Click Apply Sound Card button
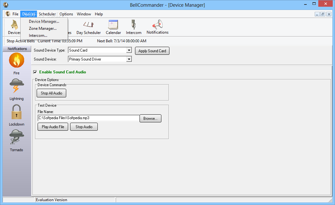The width and height of the screenshot is (335, 205). tap(152, 51)
